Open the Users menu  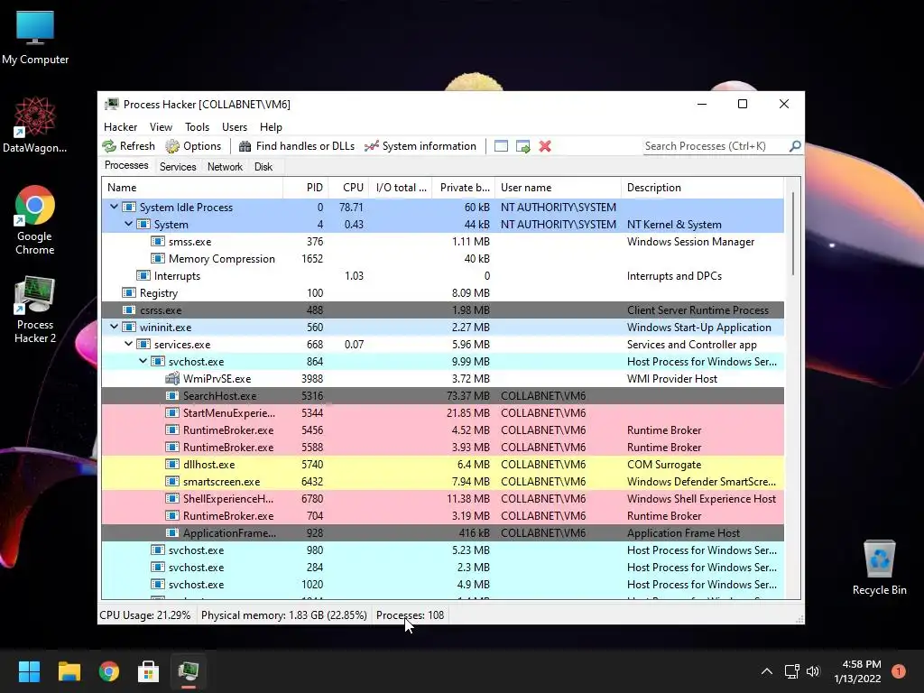point(235,127)
